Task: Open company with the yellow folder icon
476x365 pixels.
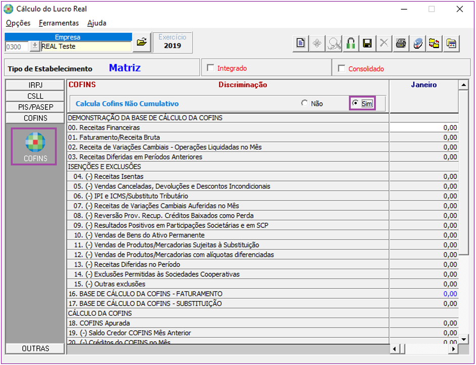Action: tap(142, 42)
